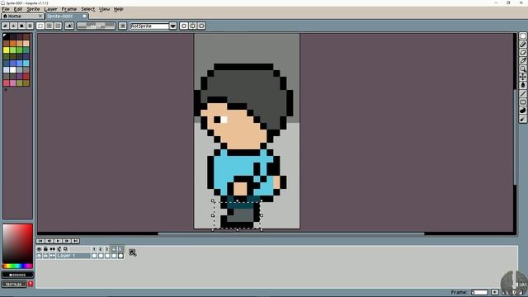Screen dimensions: 528x297
Task: Go to the last frame
Action: [75, 241]
